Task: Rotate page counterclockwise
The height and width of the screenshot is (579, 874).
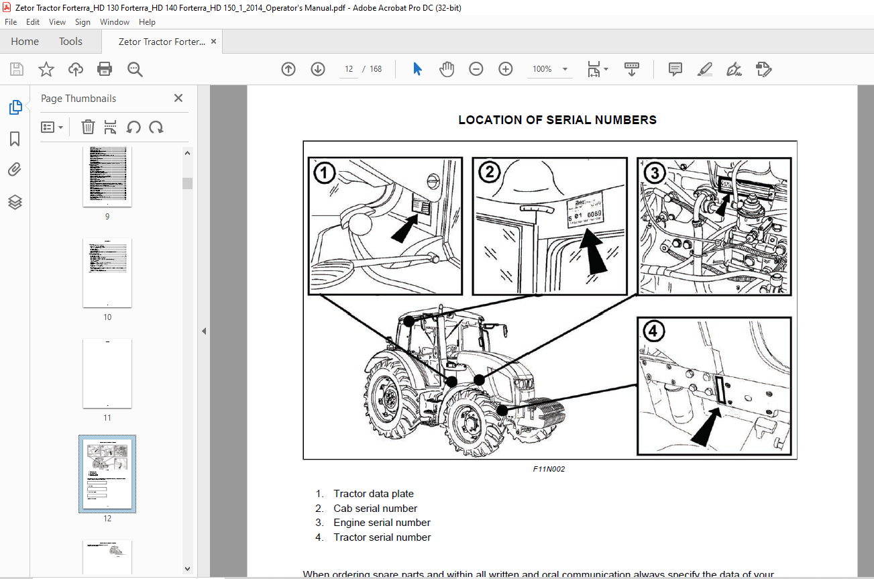Action: [133, 127]
